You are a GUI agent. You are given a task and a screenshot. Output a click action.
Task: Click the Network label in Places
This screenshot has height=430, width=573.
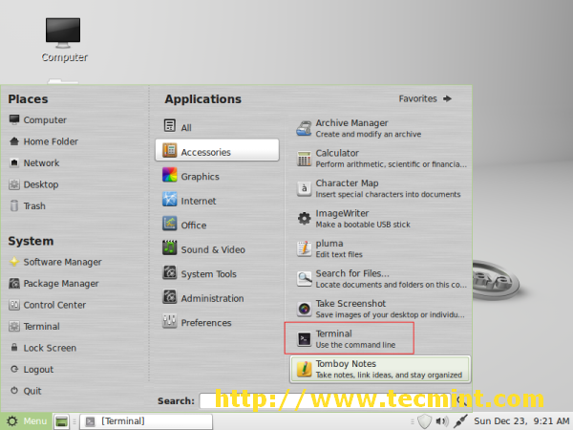pyautogui.click(x=41, y=163)
